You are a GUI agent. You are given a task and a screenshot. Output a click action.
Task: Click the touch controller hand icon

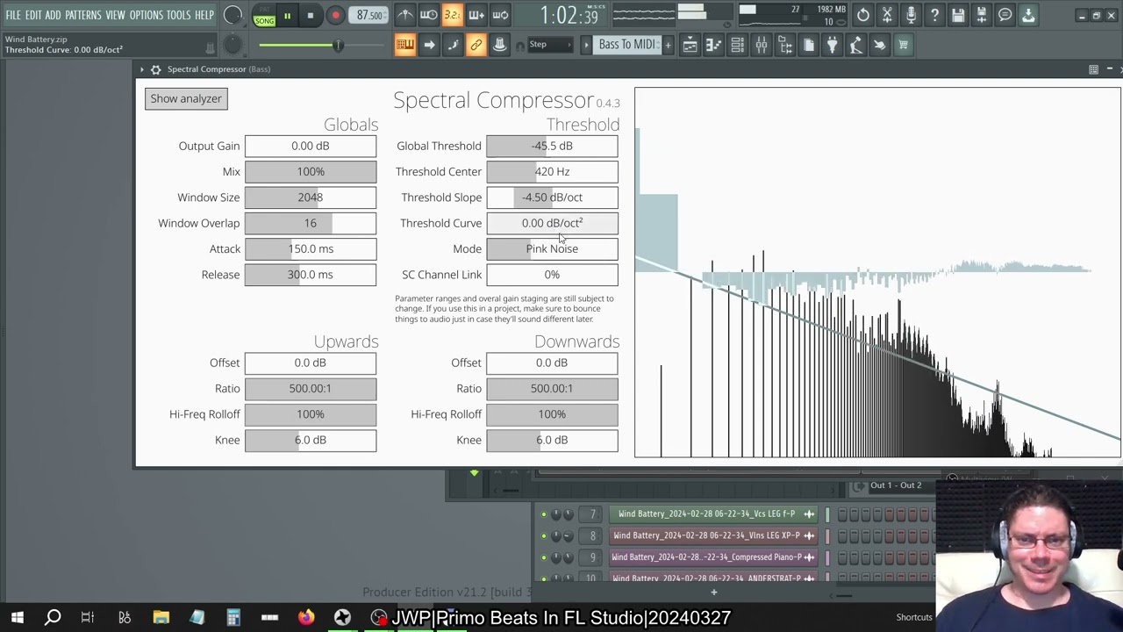880,45
